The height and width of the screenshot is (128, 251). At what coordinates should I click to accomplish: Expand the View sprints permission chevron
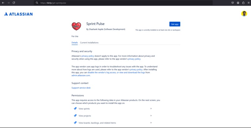click(151, 108)
